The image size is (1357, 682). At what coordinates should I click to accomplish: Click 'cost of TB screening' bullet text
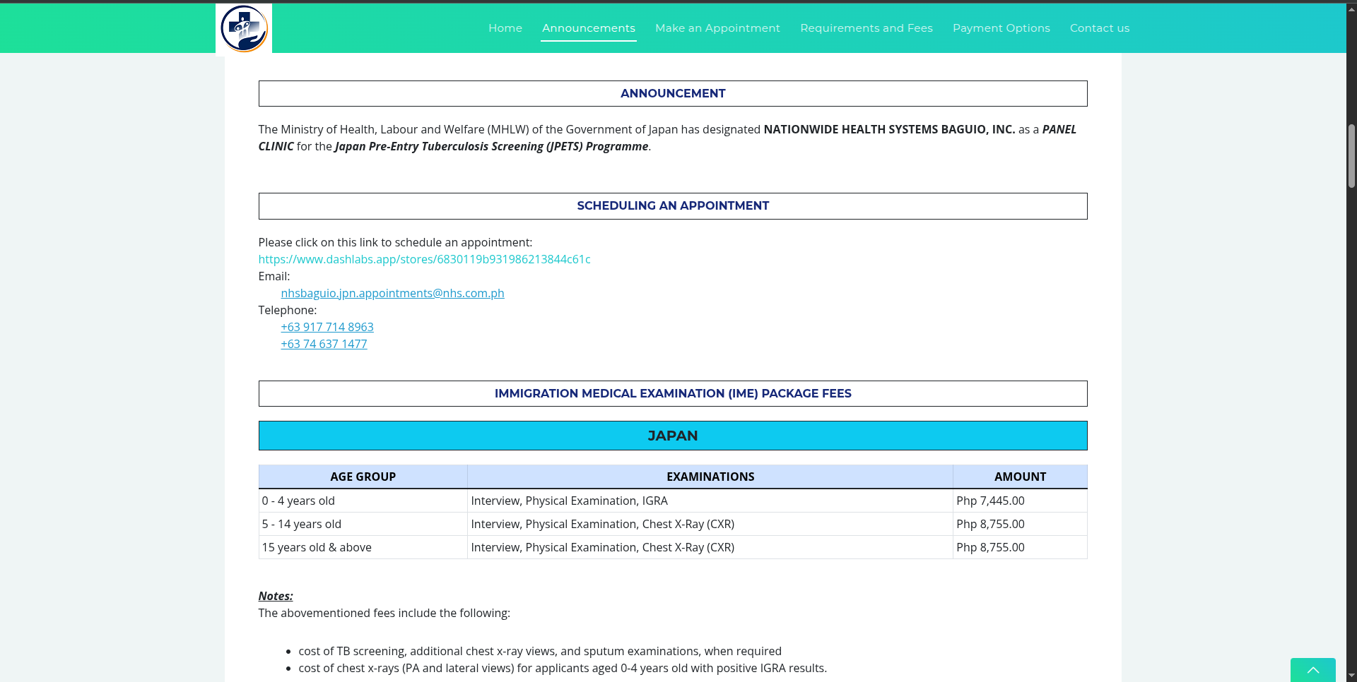[540, 651]
